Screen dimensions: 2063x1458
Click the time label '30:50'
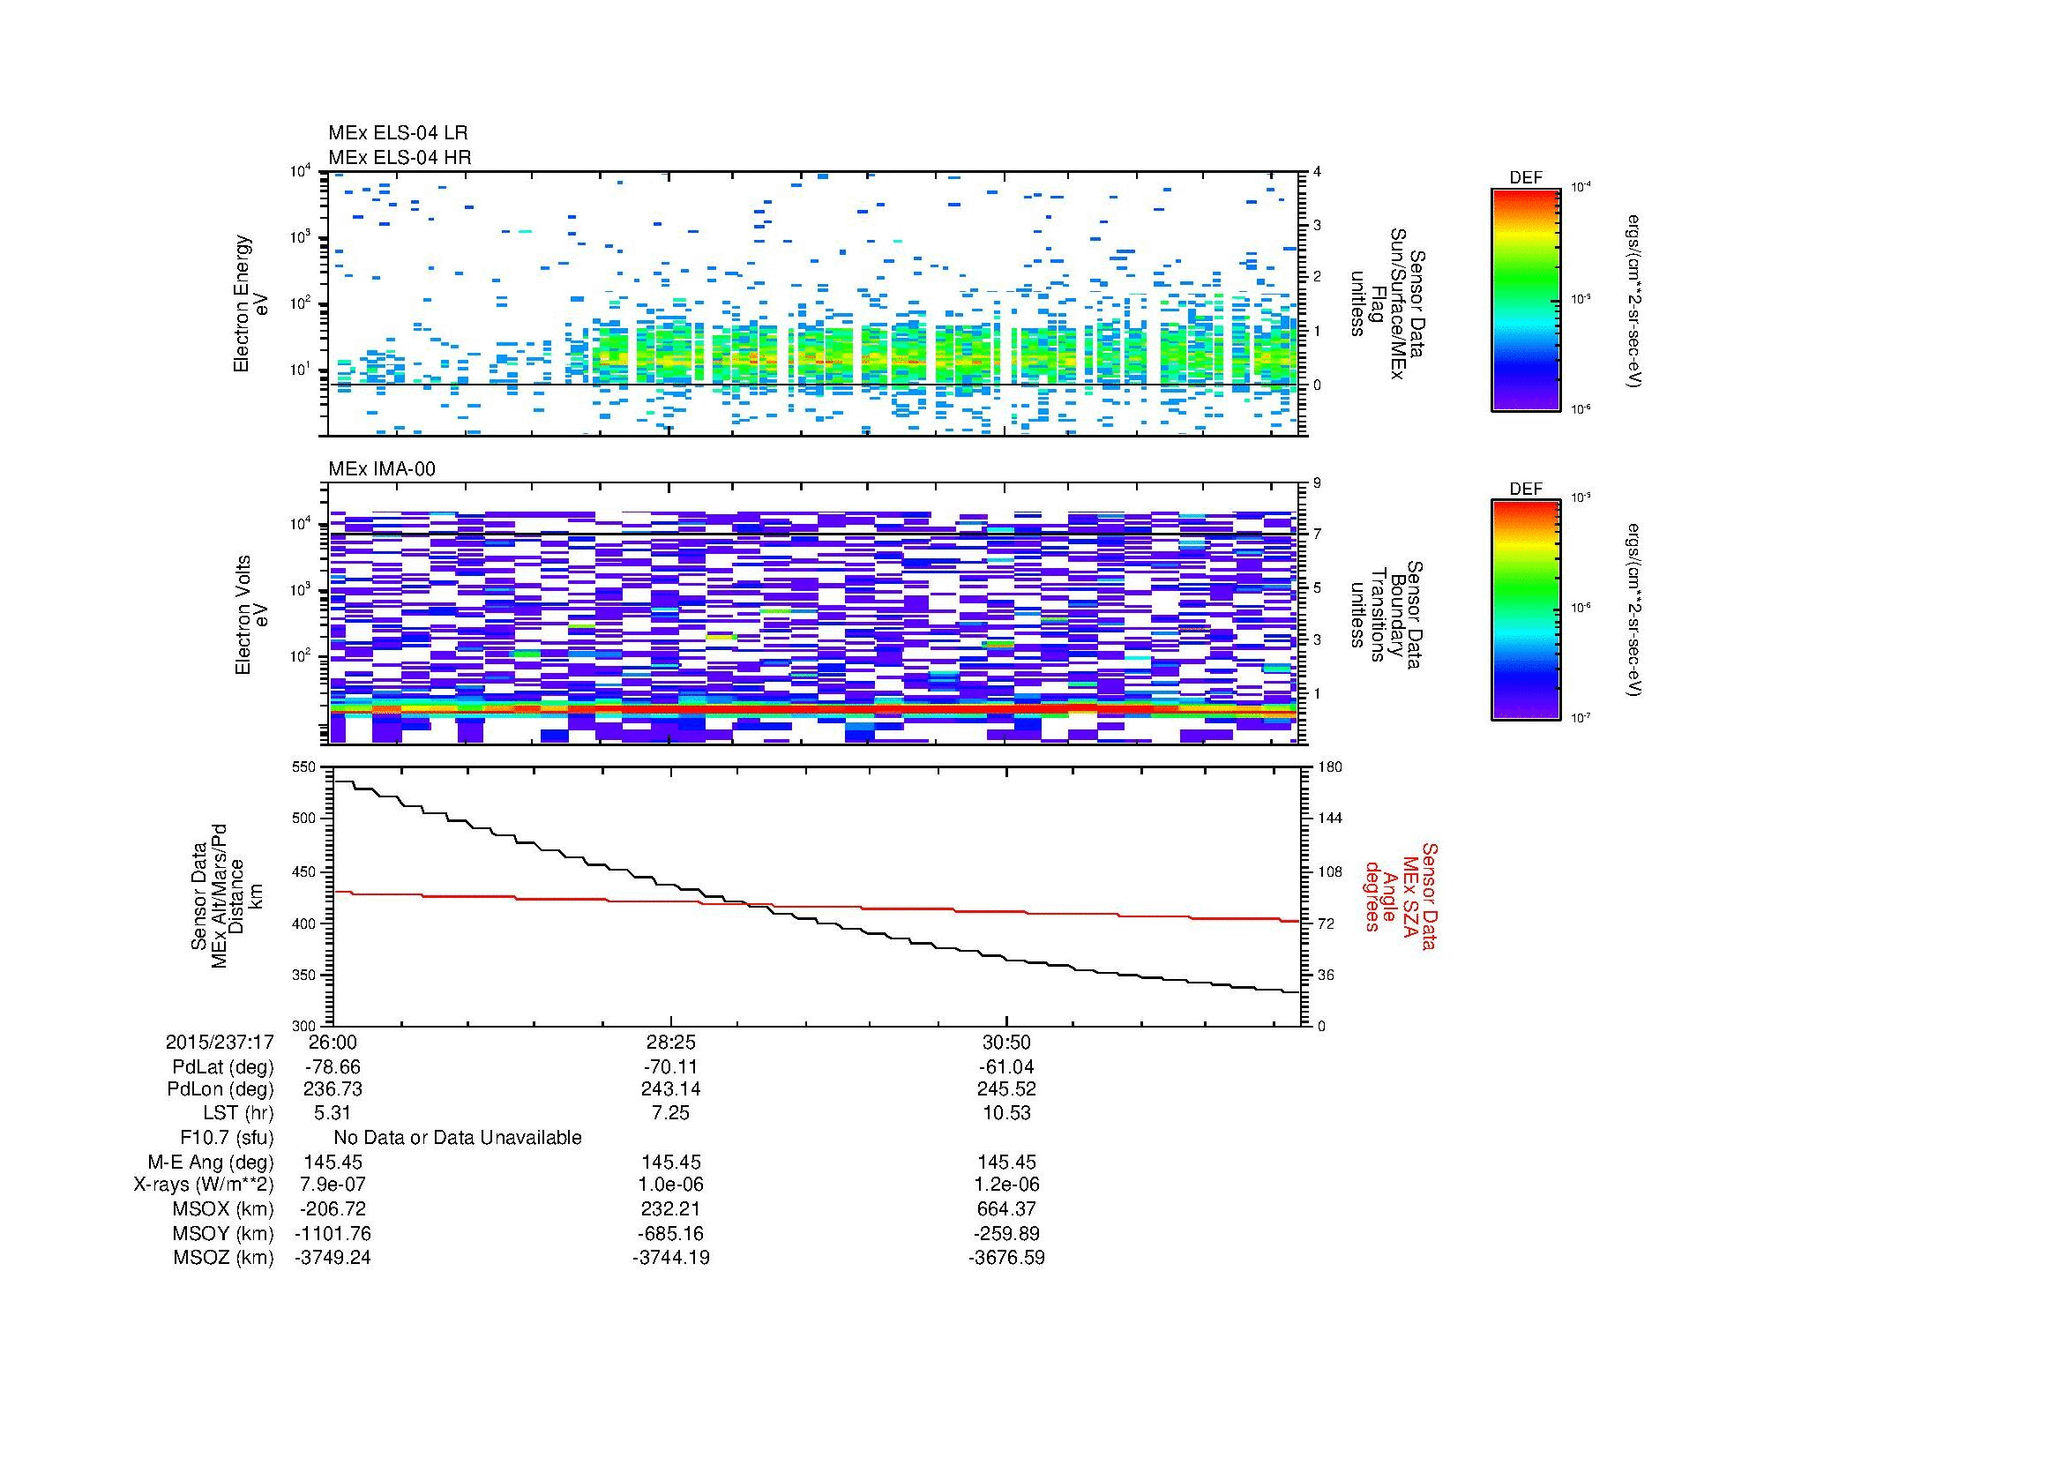pyautogui.click(x=1006, y=1043)
